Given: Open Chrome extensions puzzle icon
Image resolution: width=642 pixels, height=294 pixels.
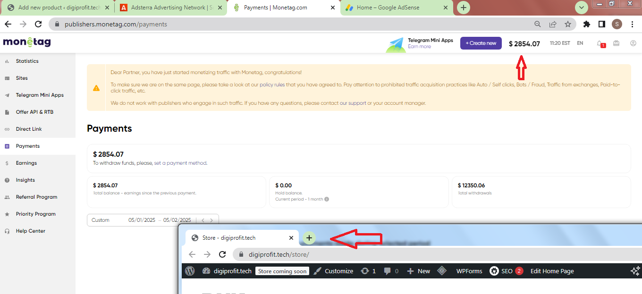Looking at the screenshot, I should click(x=587, y=24).
